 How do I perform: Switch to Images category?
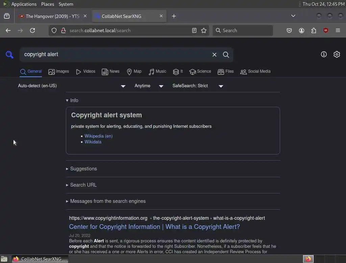coord(59,72)
